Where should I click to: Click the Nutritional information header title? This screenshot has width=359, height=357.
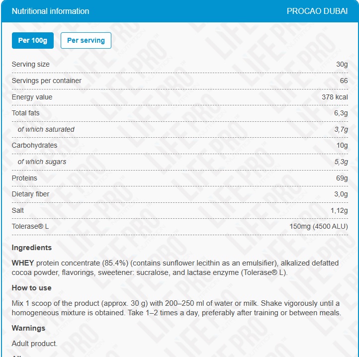tap(50, 11)
